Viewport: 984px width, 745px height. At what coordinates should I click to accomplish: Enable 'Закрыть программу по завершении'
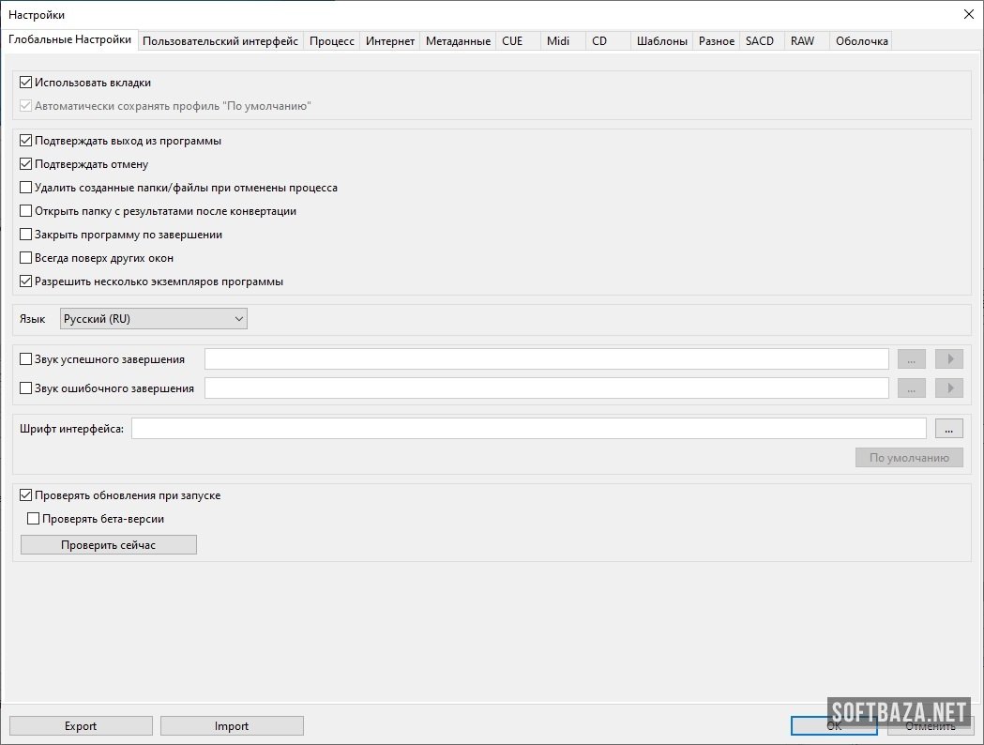(x=26, y=235)
